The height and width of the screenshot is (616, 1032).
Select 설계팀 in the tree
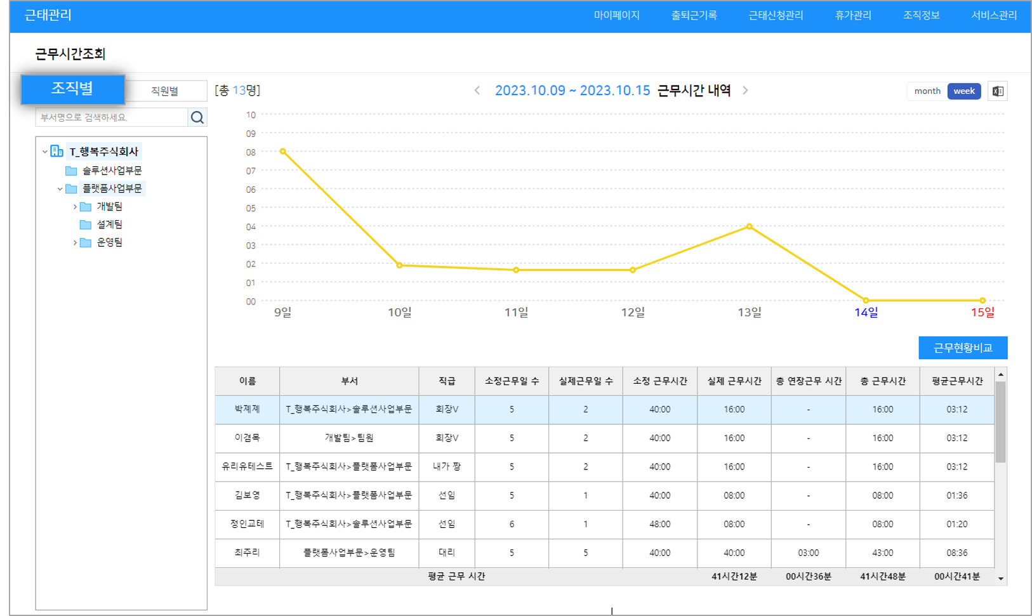109,225
